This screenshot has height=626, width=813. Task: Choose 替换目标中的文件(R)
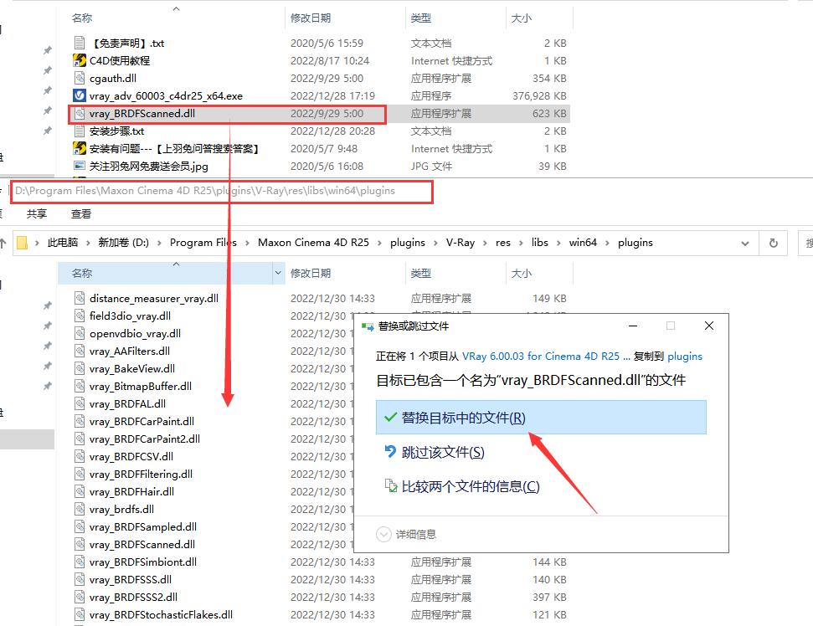[463, 418]
